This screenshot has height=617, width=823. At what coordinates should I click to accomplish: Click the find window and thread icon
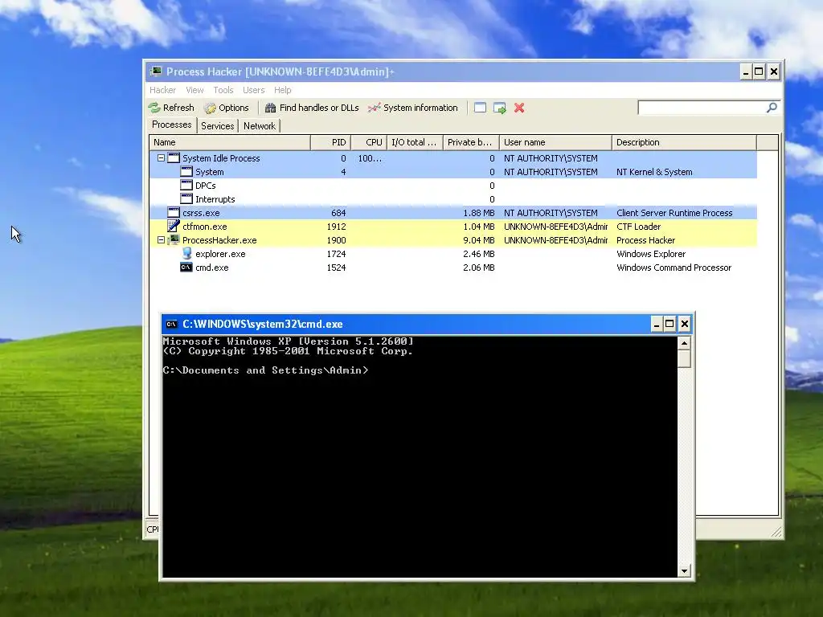point(500,108)
